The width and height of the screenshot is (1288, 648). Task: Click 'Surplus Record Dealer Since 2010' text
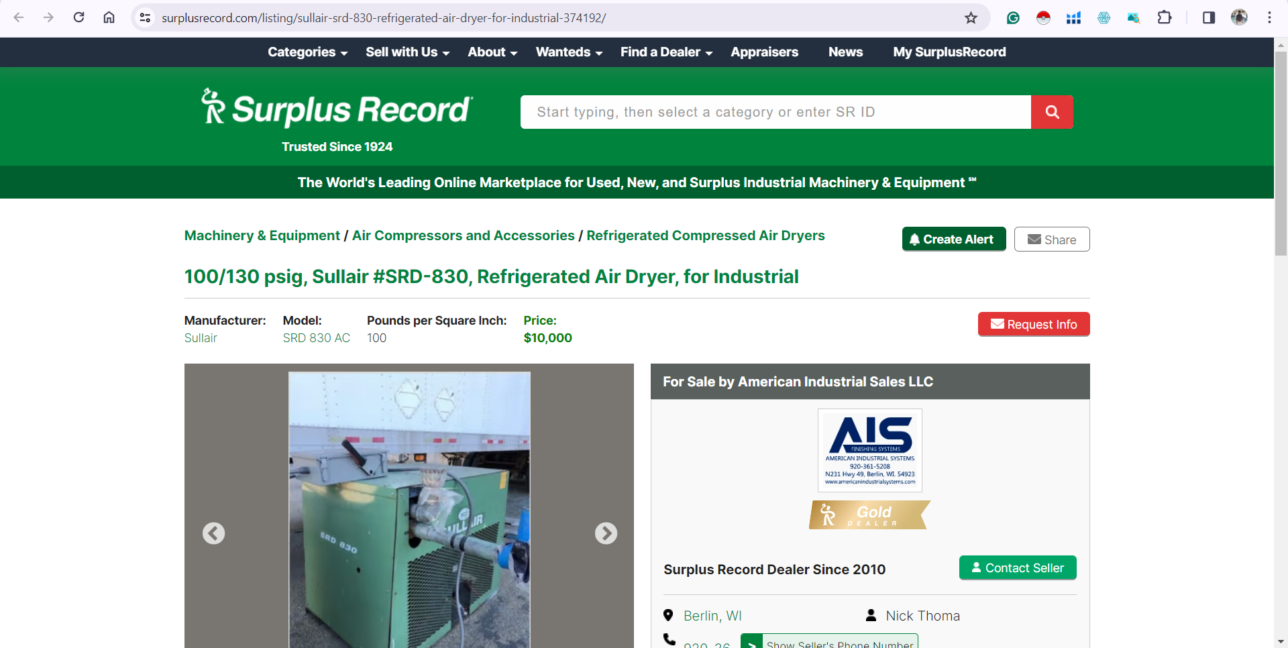point(774,570)
